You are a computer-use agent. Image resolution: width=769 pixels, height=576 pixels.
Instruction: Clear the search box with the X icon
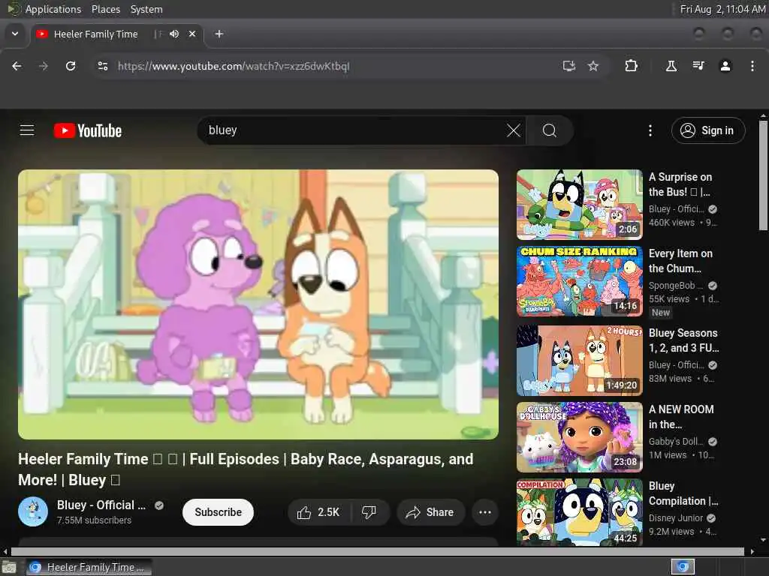513,130
